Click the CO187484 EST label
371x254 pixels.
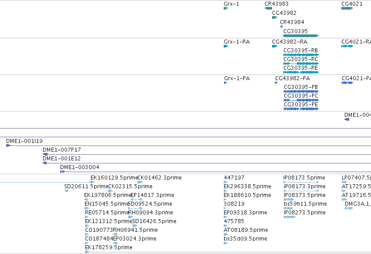coord(99,239)
